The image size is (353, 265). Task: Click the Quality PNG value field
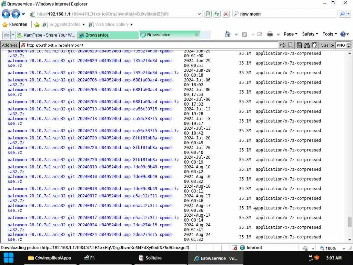pos(341,45)
